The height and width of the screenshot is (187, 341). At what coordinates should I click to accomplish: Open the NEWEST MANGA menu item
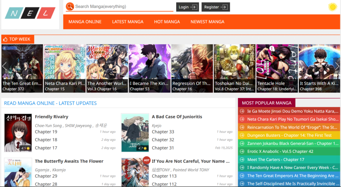point(207,22)
